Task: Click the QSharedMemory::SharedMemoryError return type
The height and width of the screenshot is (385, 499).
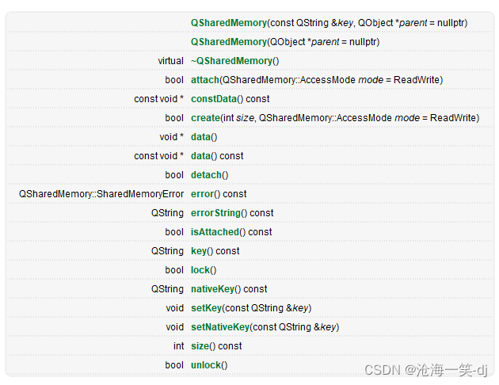Action: pos(101,194)
